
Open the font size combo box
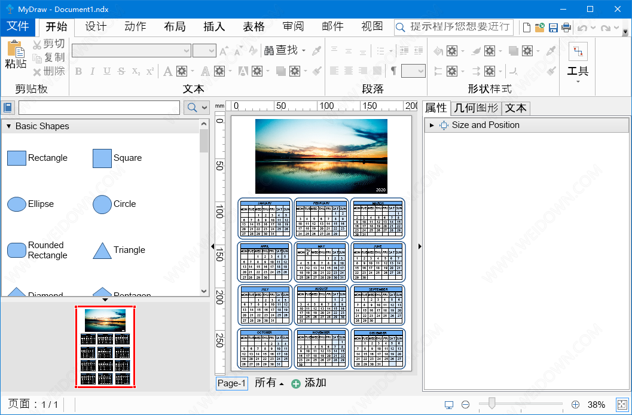click(x=204, y=51)
